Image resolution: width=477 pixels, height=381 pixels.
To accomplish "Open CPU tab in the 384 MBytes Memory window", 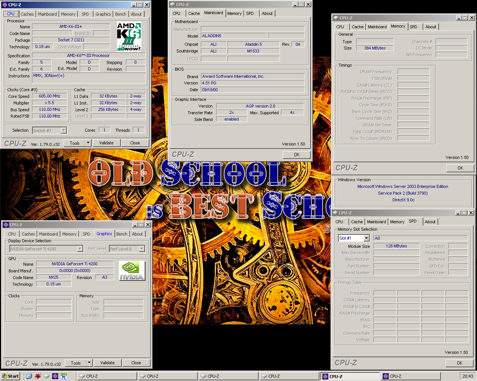I will coord(340,27).
